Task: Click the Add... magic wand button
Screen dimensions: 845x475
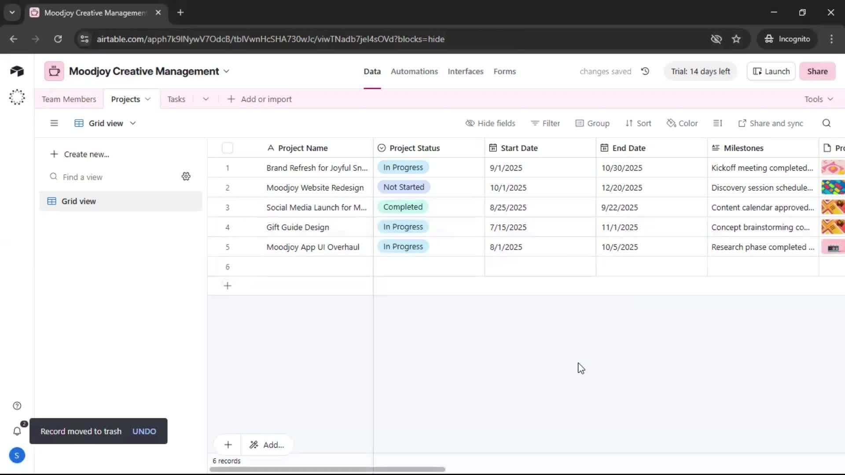Action: (267, 445)
